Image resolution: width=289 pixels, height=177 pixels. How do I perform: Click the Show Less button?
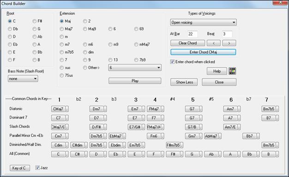pos(184,82)
